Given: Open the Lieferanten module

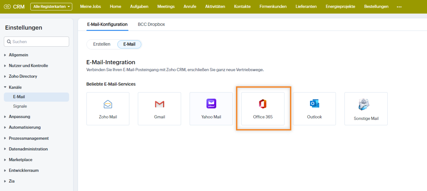Looking at the screenshot, I should (x=306, y=7).
